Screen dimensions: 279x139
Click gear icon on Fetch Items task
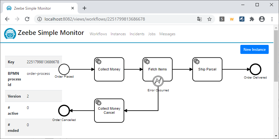(x=147, y=61)
